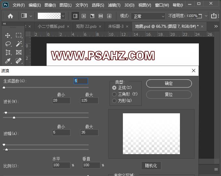221x176 pixels.
Task: Click the 垂直 scale percent field
Action: (91, 165)
